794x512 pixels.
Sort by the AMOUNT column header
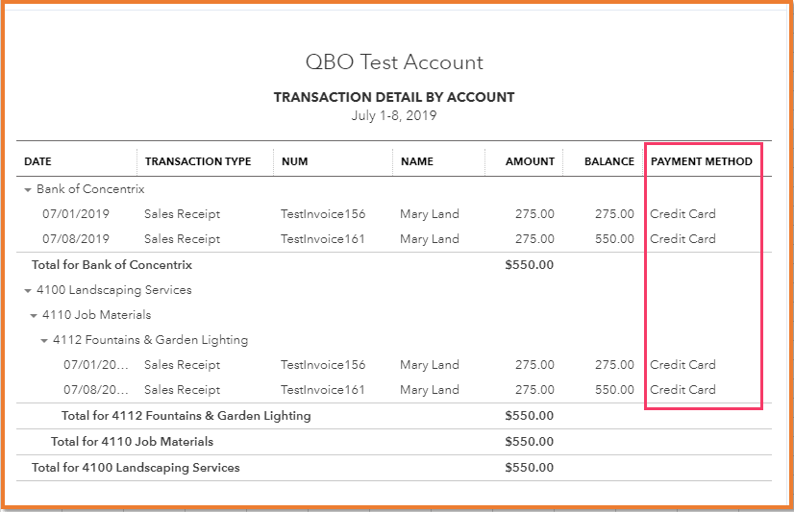(x=530, y=161)
